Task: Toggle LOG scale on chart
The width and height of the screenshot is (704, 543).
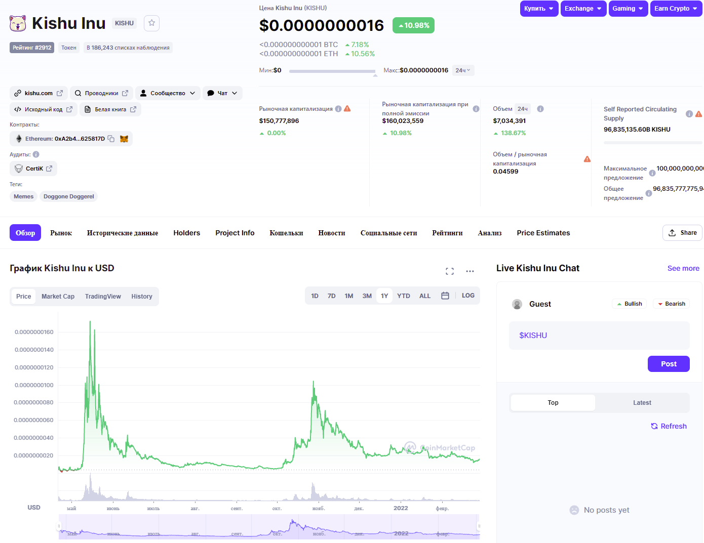Action: [468, 296]
